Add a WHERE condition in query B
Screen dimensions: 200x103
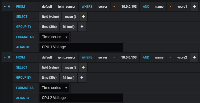(x=194, y=57)
